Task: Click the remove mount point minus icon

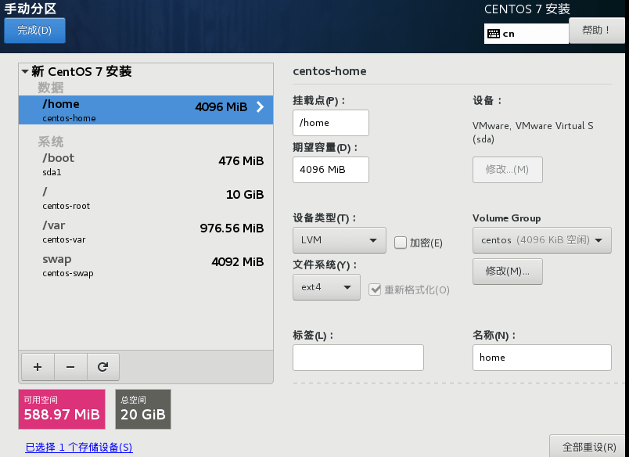Action: click(x=70, y=365)
